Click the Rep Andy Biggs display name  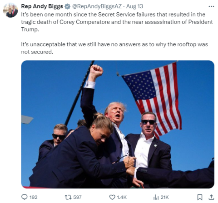pyautogui.click(x=42, y=6)
